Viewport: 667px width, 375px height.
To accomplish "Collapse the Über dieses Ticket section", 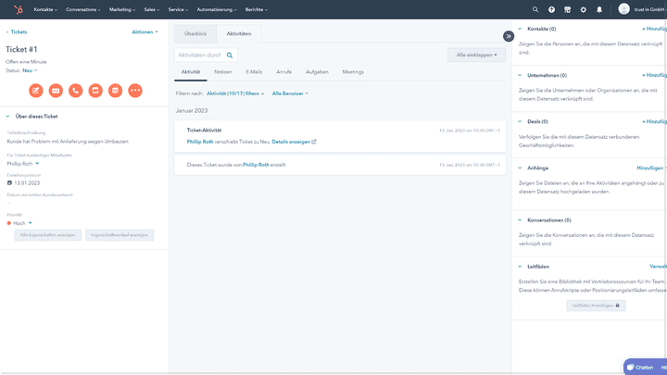I will click(x=7, y=117).
